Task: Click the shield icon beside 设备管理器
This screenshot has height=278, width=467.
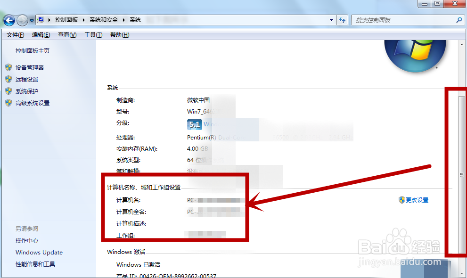Action: [x=8, y=67]
